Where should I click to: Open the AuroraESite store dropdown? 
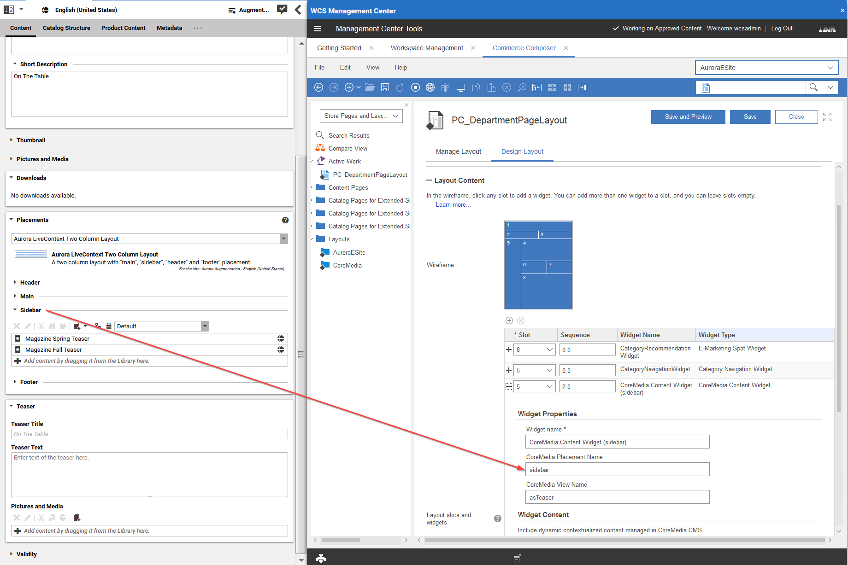(x=766, y=68)
